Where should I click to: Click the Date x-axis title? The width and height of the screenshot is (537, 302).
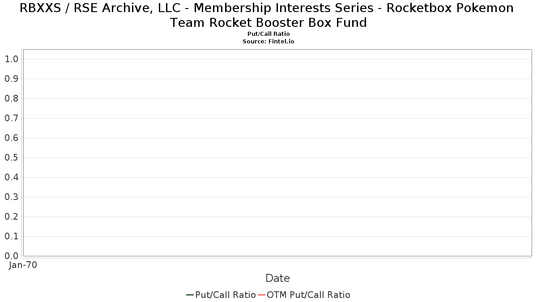(x=277, y=278)
